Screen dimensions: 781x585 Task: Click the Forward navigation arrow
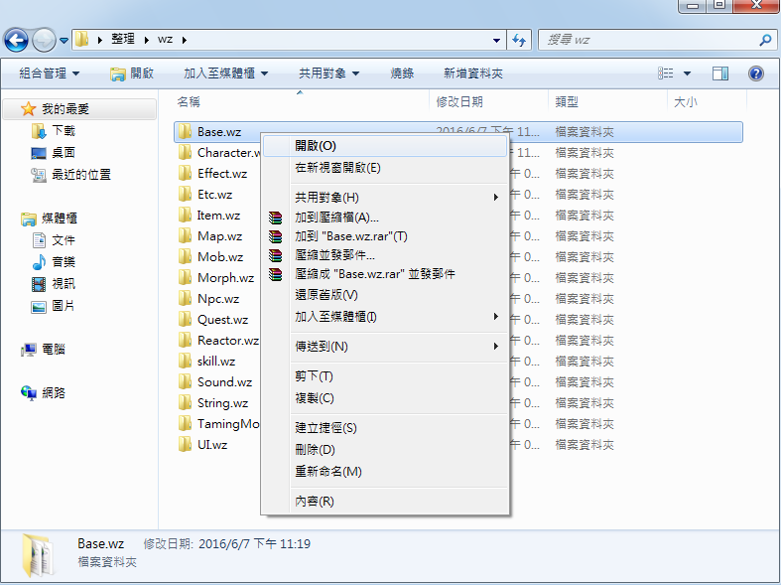tap(44, 40)
